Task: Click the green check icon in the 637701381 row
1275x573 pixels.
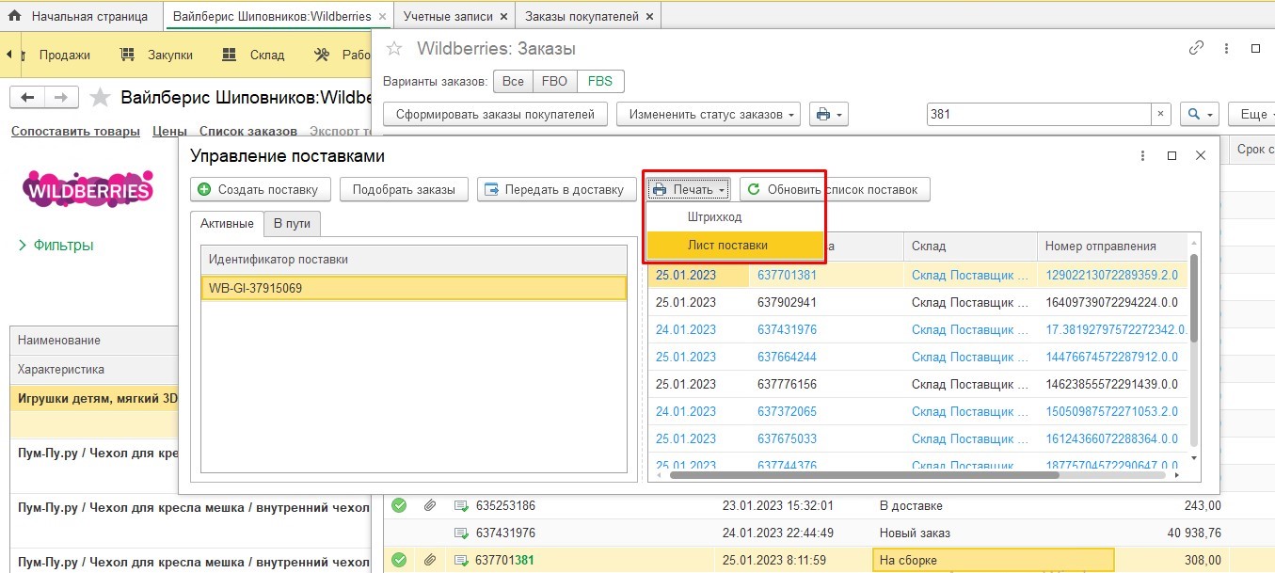Action: pos(399,560)
